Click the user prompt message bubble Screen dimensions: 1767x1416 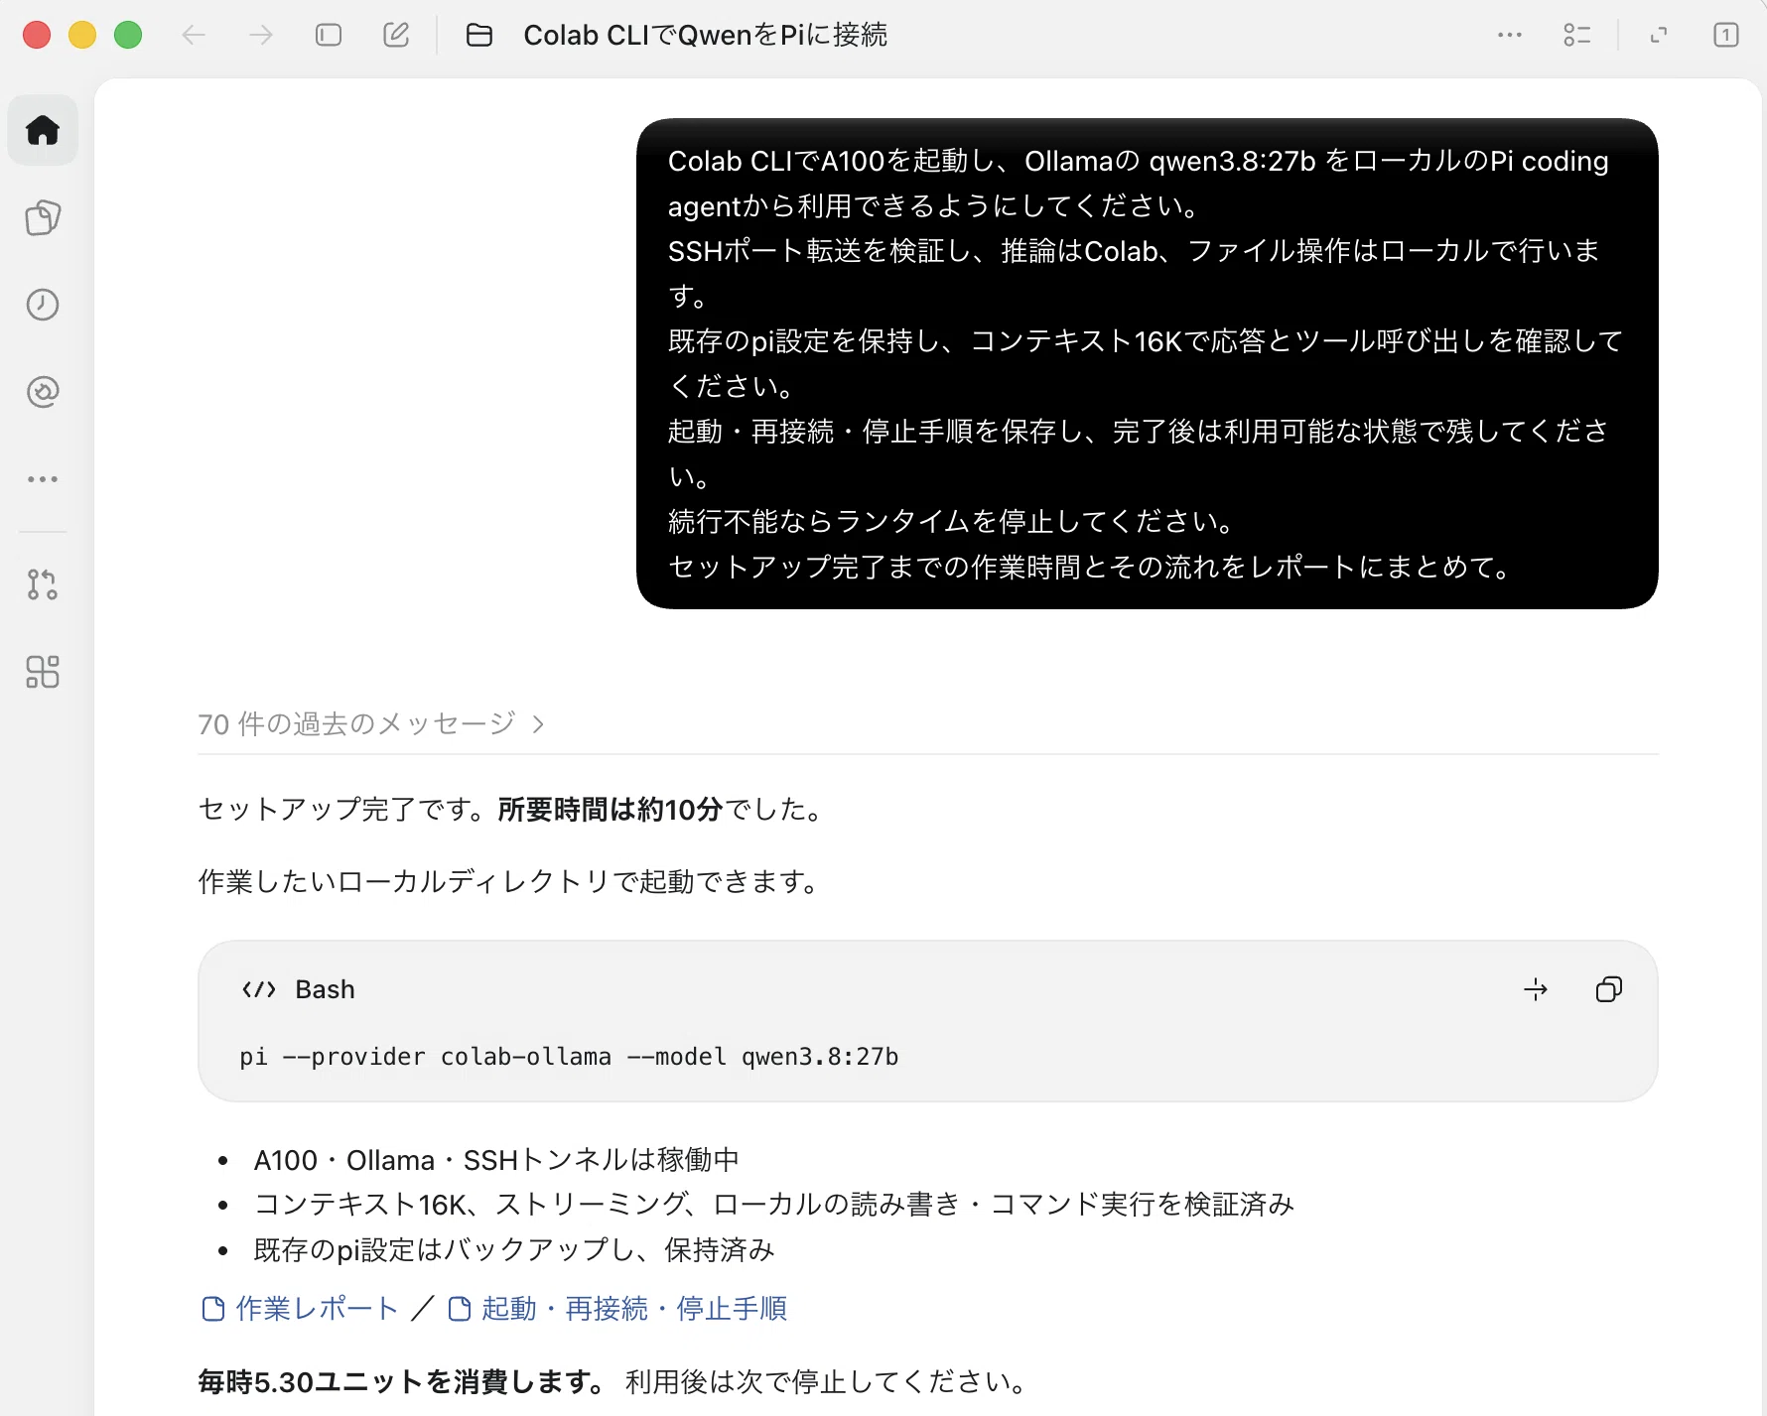pos(1148,363)
